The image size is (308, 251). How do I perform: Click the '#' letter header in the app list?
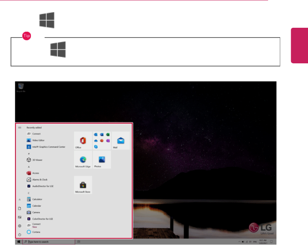click(x=29, y=154)
